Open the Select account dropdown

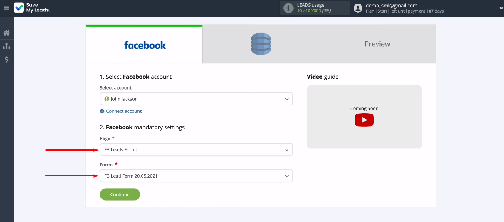196,99
